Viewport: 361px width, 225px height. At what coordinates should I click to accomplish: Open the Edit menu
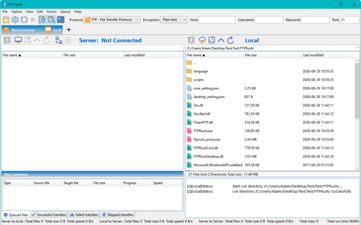tap(40, 12)
